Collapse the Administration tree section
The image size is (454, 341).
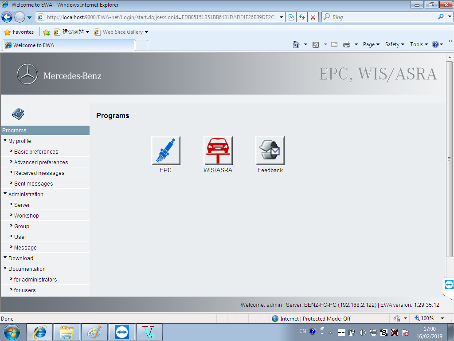point(5,194)
